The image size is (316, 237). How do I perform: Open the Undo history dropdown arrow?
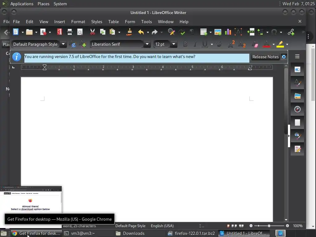point(148,32)
